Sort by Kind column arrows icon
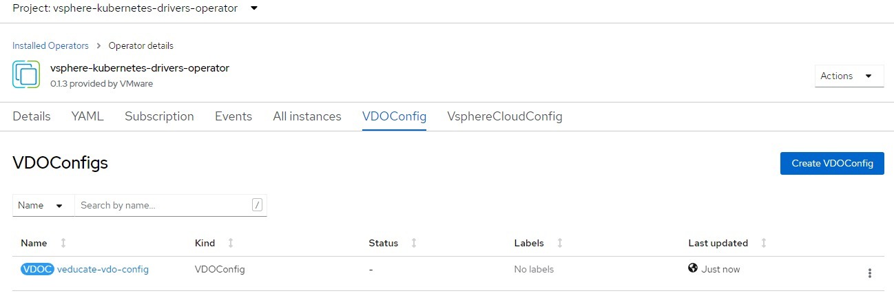The height and width of the screenshot is (300, 894). pyautogui.click(x=231, y=243)
